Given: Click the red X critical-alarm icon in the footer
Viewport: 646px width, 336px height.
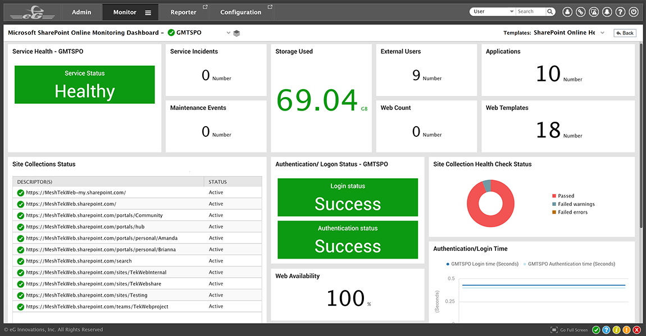Looking at the screenshot, I should click(636, 330).
